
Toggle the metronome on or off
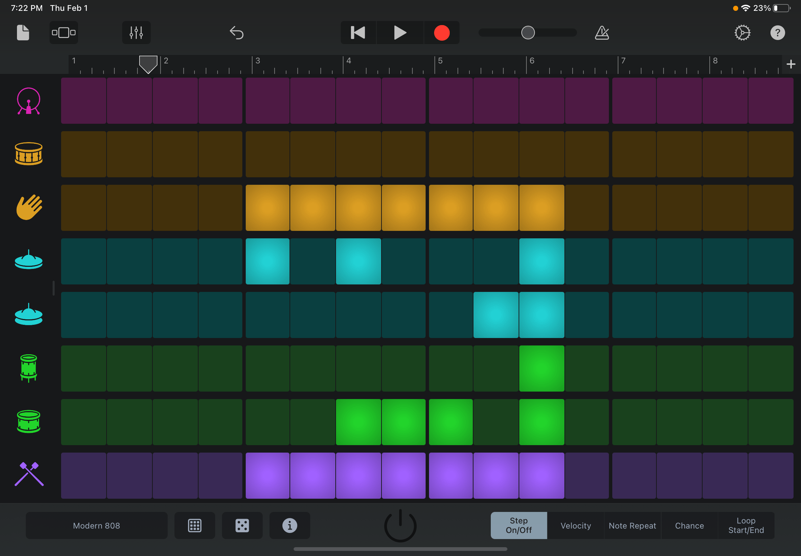[x=602, y=33]
